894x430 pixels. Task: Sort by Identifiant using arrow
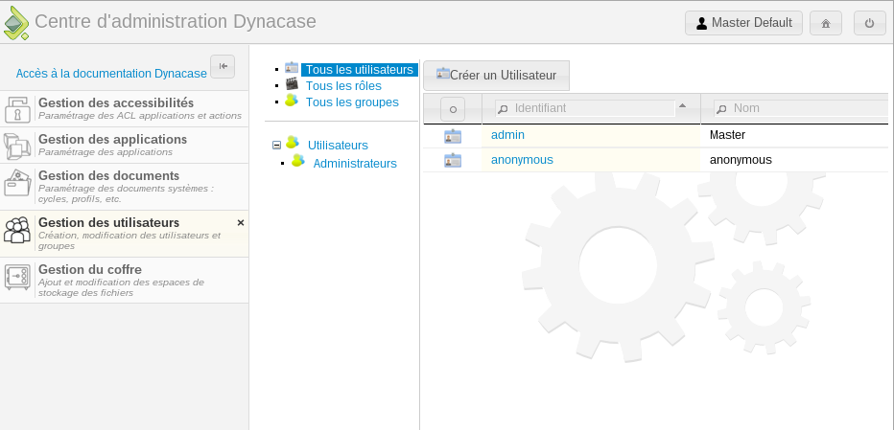point(682,105)
